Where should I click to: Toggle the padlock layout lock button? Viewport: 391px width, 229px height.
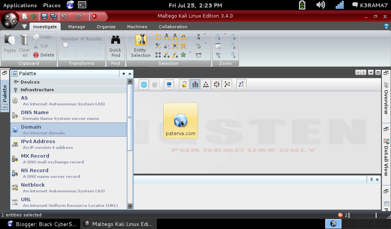[x=184, y=85]
